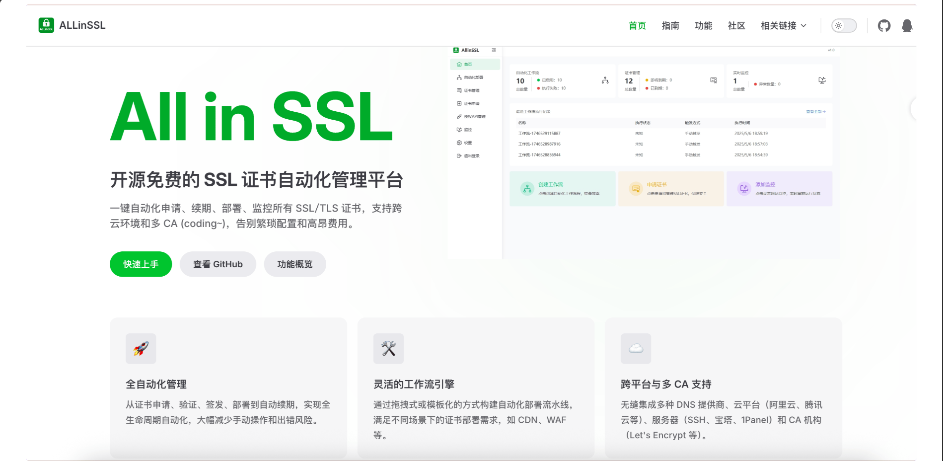Screen dimensions: 943x461
Task: Click the 创建工作流 label in the preview
Action: (551, 184)
